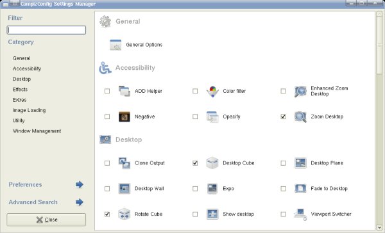Open the General Options label
Image resolution: width=385 pixels, height=233 pixels.
(144, 45)
